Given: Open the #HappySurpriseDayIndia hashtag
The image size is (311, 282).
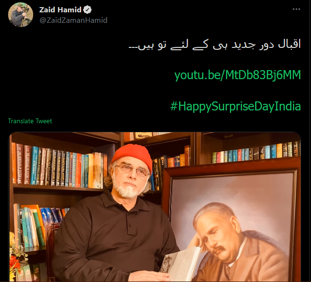Looking at the screenshot, I should (x=236, y=106).
